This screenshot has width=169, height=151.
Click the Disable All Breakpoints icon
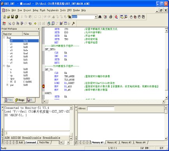click(x=143, y=17)
